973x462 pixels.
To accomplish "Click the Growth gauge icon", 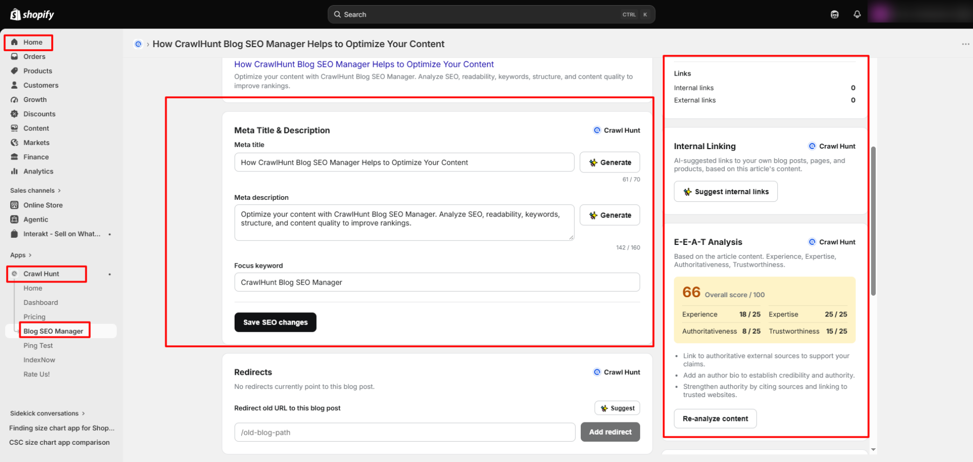I will pyautogui.click(x=14, y=99).
